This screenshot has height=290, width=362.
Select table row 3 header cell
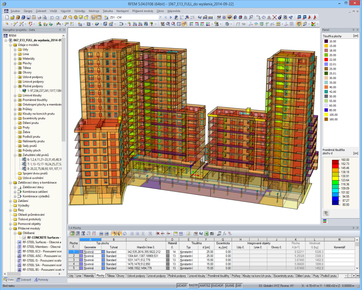coord(73,260)
